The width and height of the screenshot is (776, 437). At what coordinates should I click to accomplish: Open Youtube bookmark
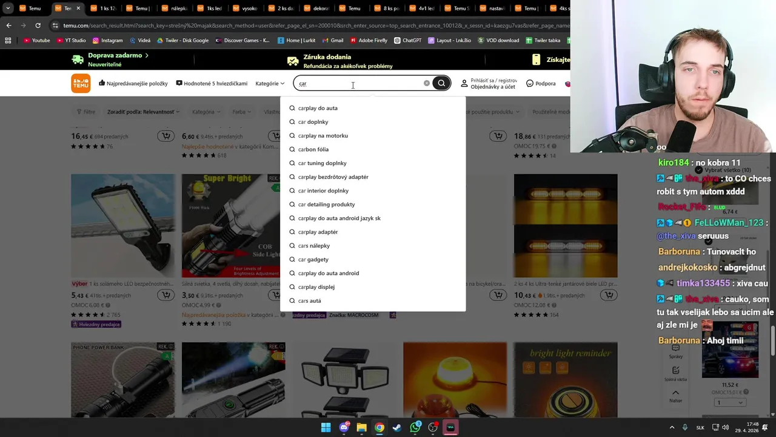tap(36, 41)
